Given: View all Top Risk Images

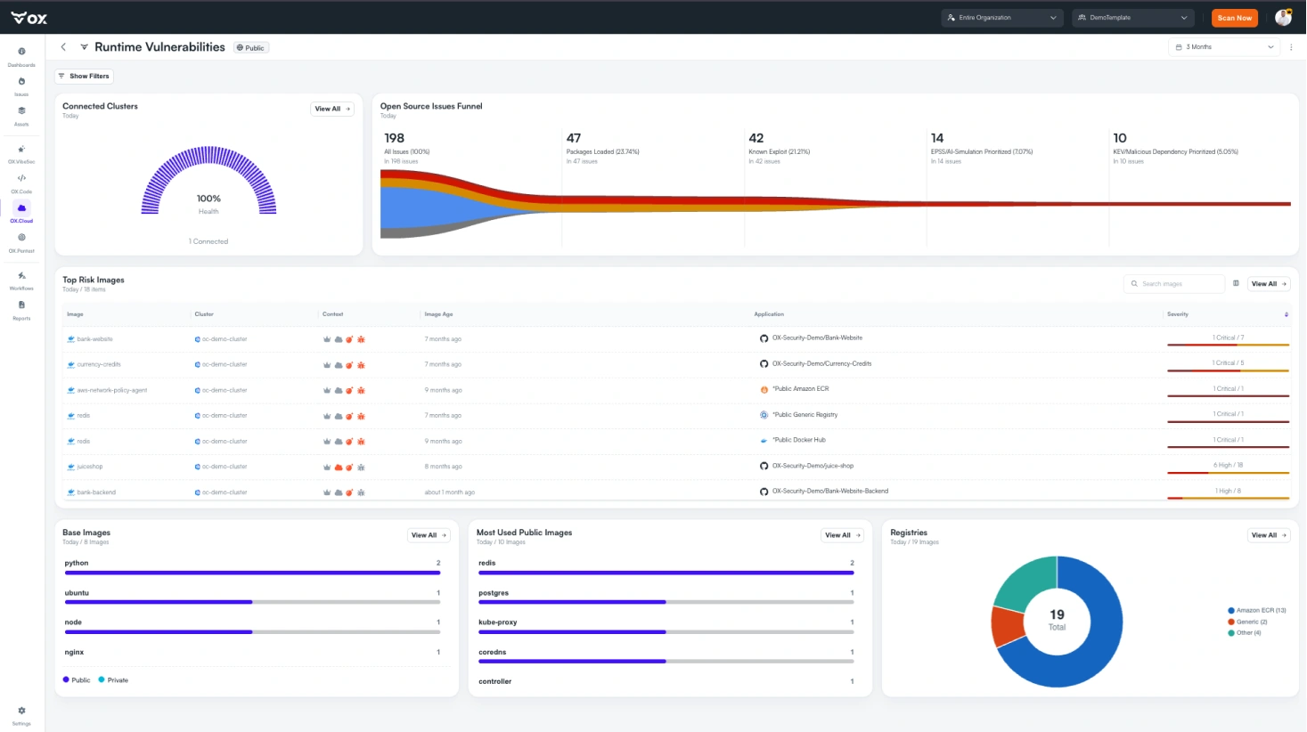Looking at the screenshot, I should [x=1269, y=284].
